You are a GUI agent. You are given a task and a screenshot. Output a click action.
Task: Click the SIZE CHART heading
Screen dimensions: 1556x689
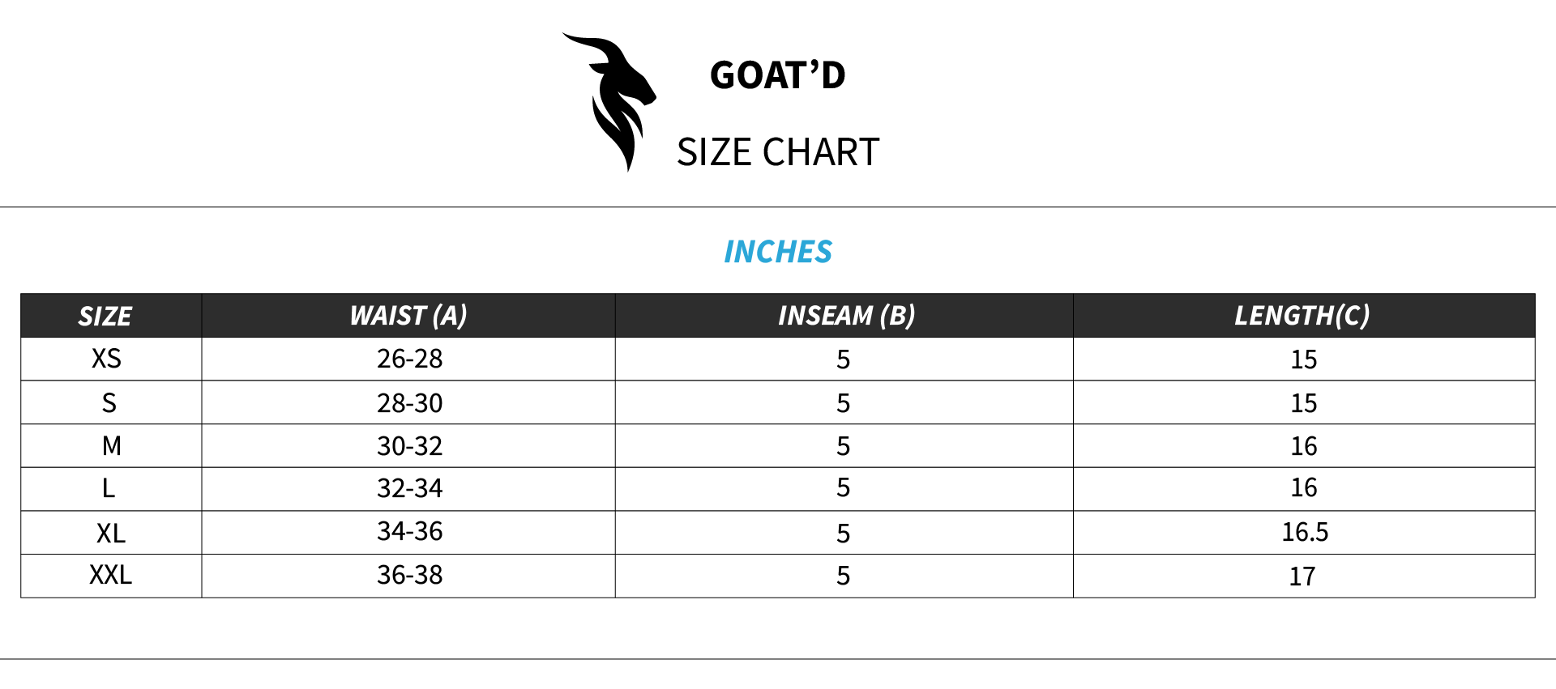(x=777, y=152)
